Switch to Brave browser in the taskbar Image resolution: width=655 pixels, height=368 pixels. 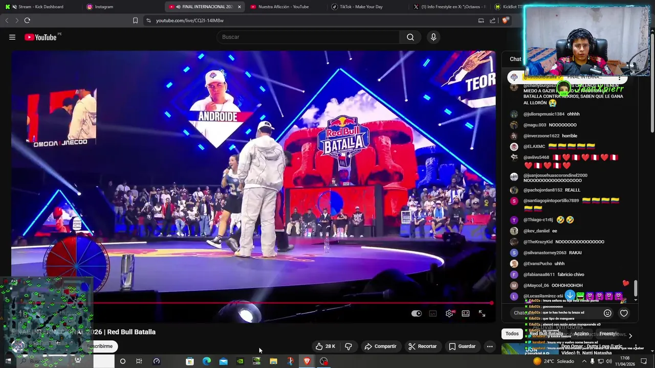(x=307, y=361)
